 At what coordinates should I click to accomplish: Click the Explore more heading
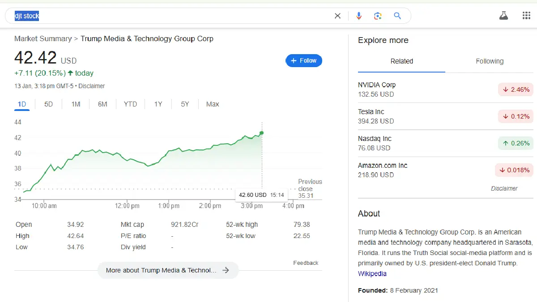pos(383,40)
